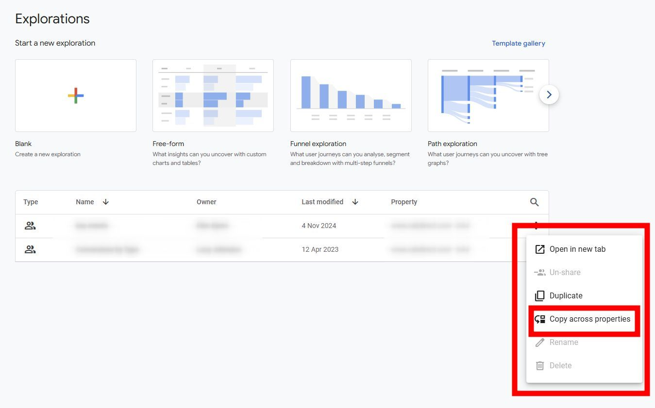The image size is (655, 408).
Task: Open the Template gallery link
Action: (x=518, y=43)
